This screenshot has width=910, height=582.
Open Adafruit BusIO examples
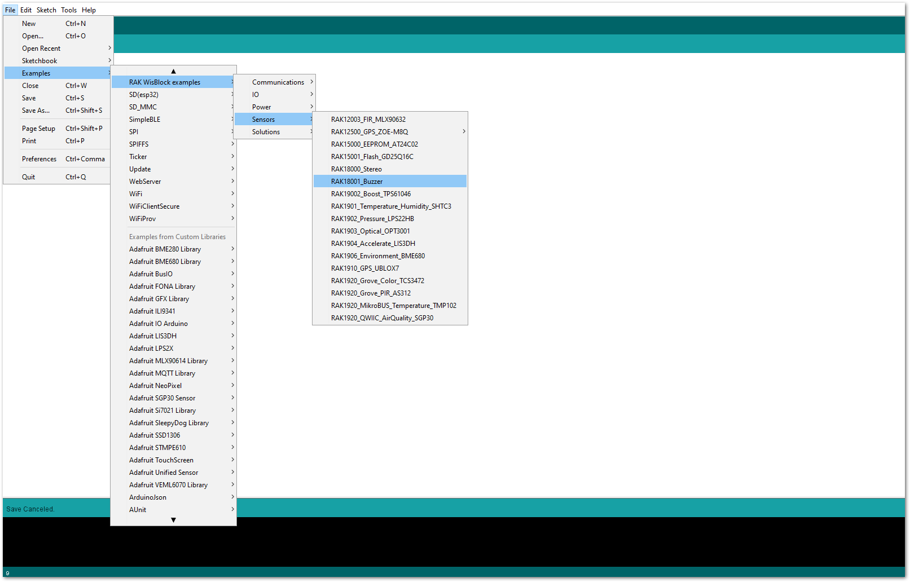tap(173, 274)
